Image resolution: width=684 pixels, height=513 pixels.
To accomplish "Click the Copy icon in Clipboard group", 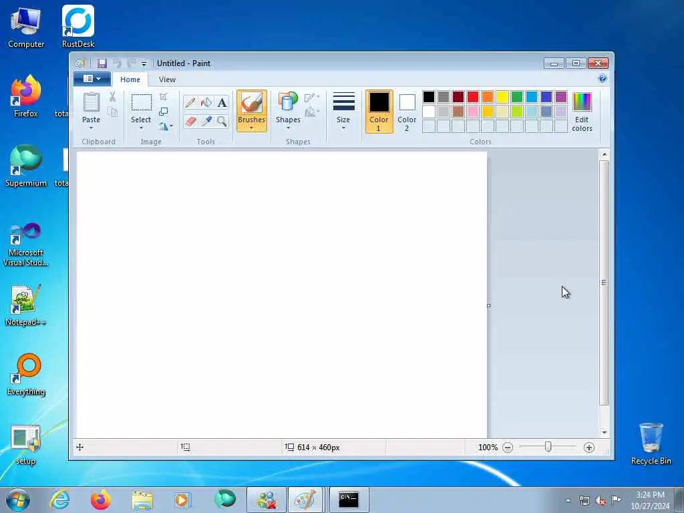I will (x=112, y=112).
